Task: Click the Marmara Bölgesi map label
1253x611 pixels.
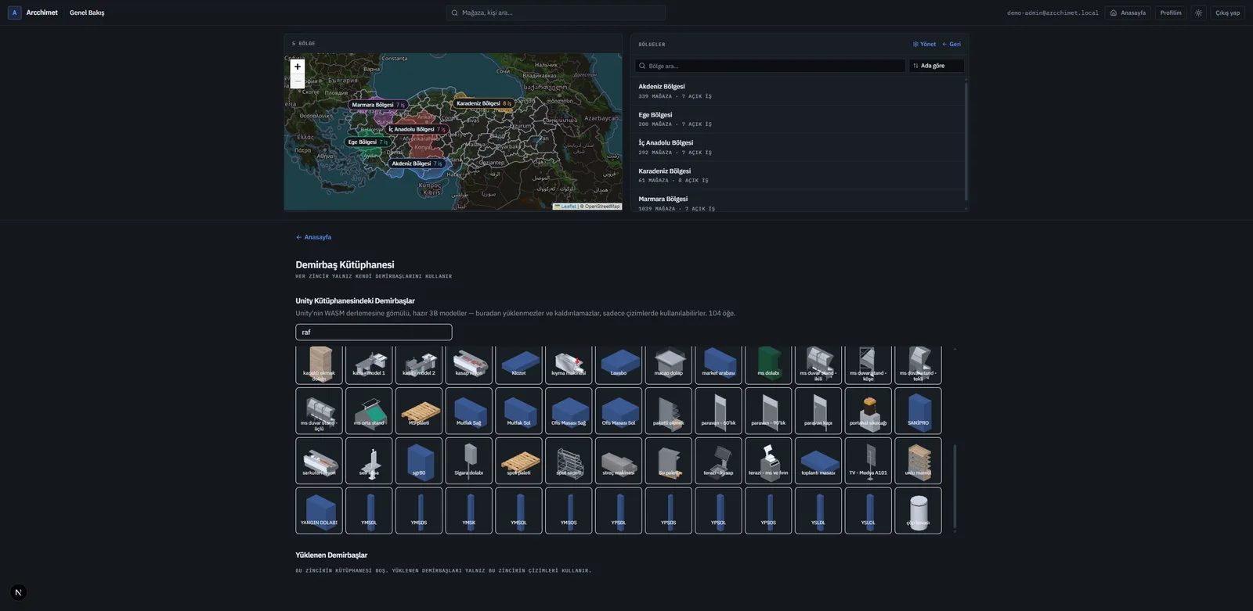Action: [377, 104]
